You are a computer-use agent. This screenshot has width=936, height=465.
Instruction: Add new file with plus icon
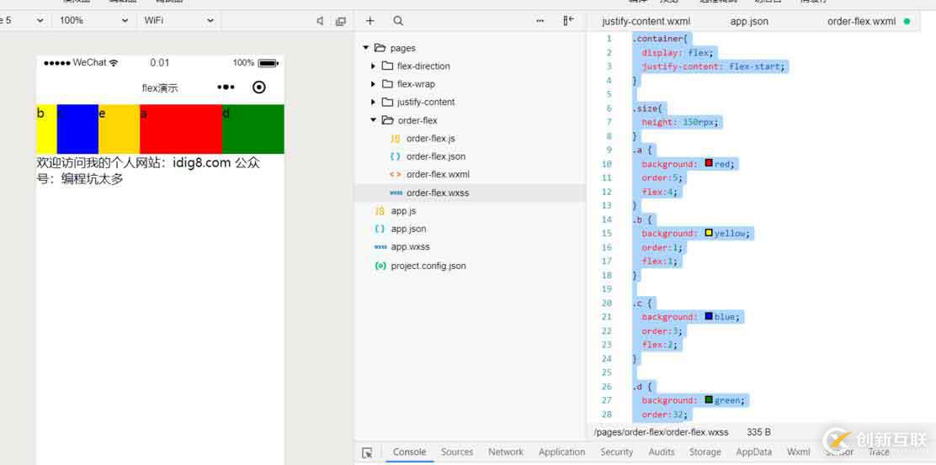click(370, 21)
